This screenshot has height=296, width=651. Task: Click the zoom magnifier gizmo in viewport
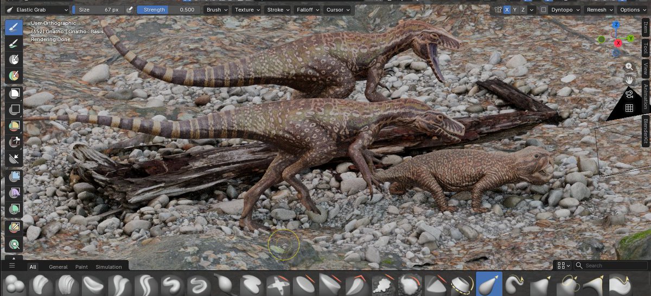point(629,66)
